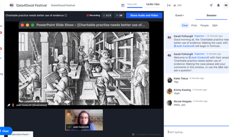
Task: Open notifications with the bell icon
Action: point(218,5)
